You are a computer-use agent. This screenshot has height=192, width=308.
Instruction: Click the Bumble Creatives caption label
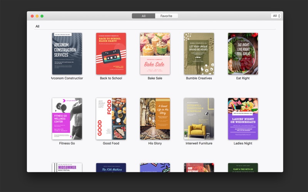point(199,78)
